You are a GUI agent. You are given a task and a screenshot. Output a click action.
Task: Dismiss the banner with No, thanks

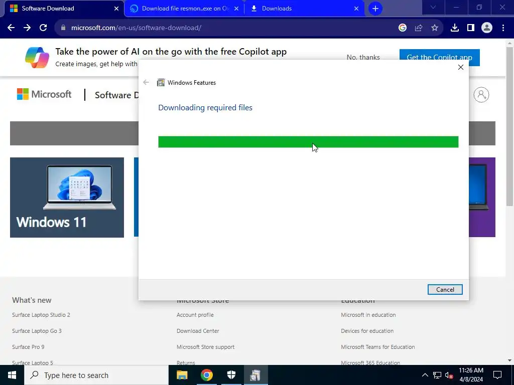coord(363,58)
